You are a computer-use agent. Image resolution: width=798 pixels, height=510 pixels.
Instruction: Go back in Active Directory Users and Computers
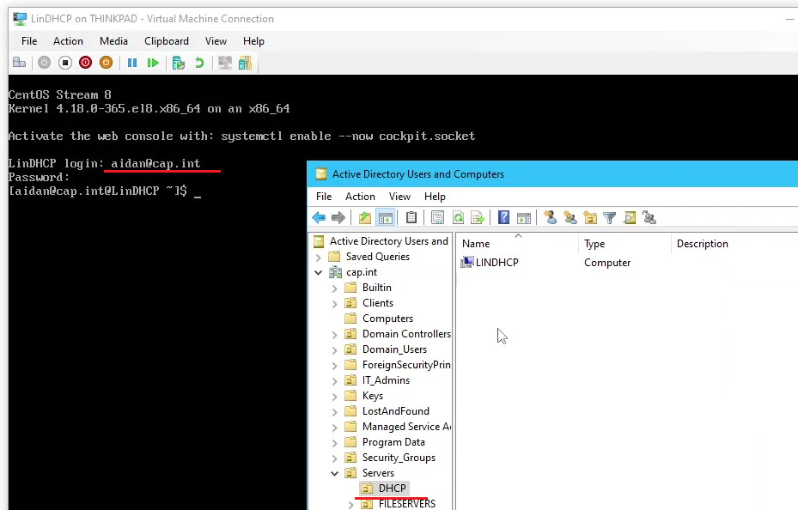(x=319, y=217)
